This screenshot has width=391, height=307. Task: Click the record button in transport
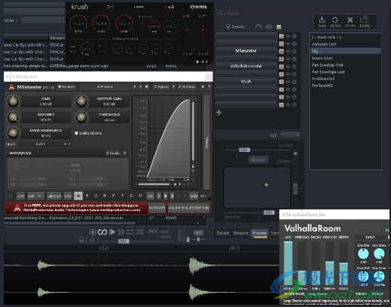tap(92, 232)
